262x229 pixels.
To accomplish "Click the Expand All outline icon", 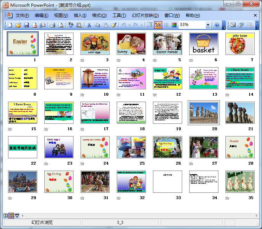I will tap(150, 25).
